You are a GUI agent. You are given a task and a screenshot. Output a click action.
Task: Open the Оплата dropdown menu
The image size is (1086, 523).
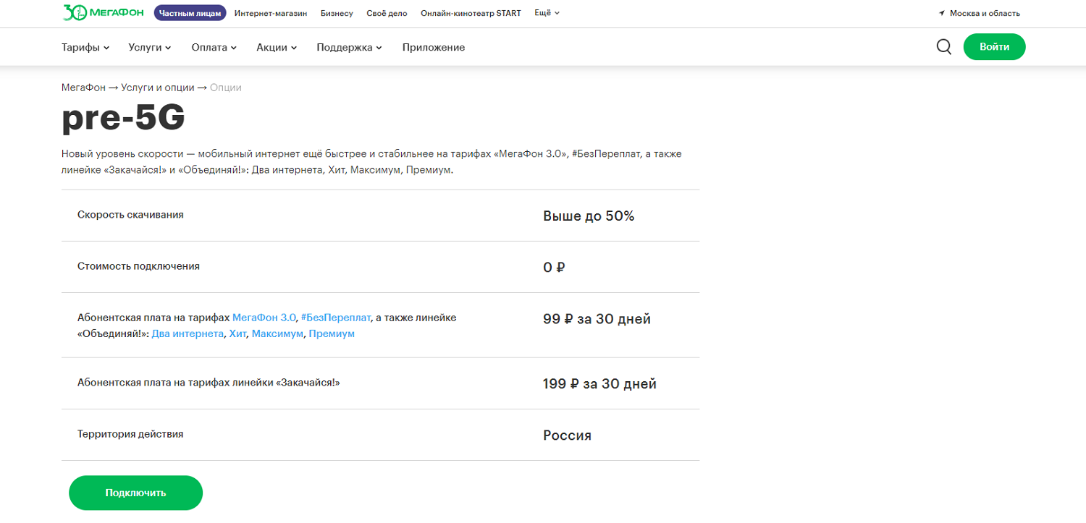(x=214, y=47)
